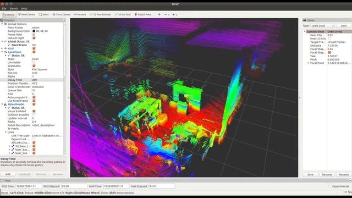Expand the Grid display node
Viewport: 352px width, 198px height.
2,48
